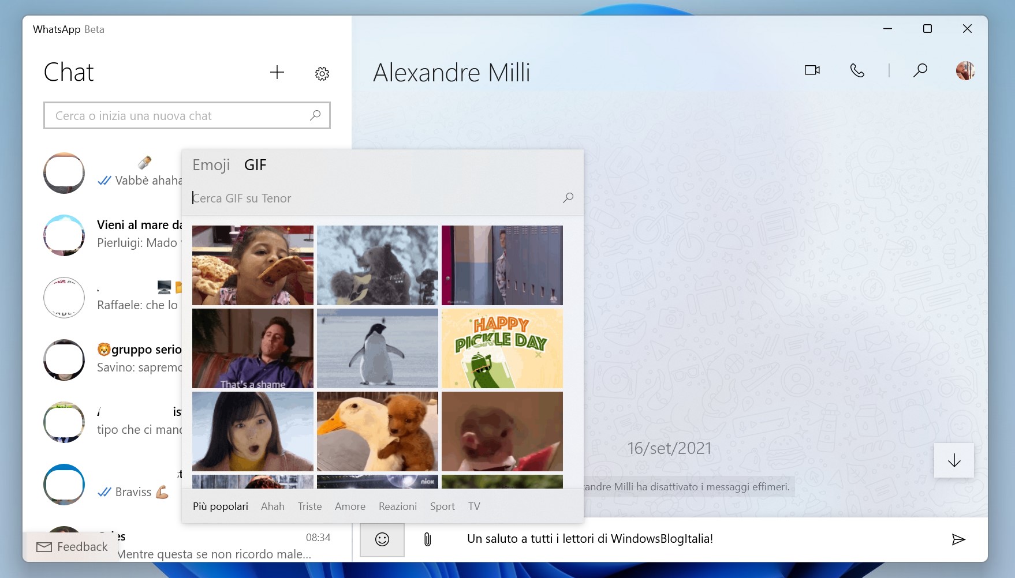
Task: Pick the That's a shame GIF
Action: [253, 348]
